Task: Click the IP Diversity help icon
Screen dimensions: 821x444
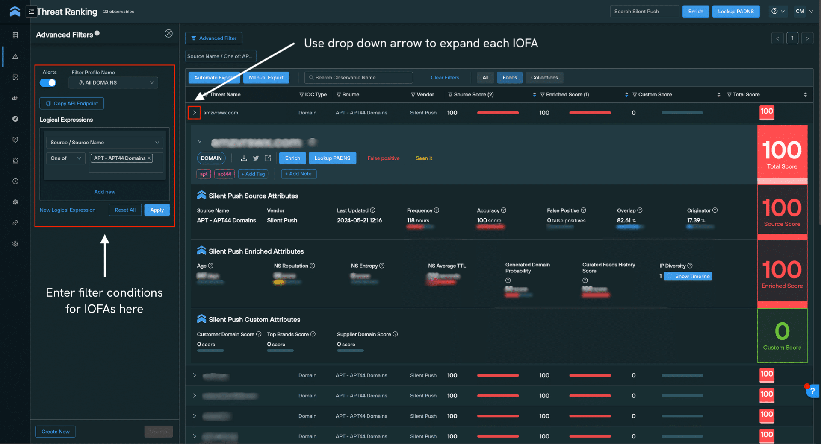Action: coord(690,266)
